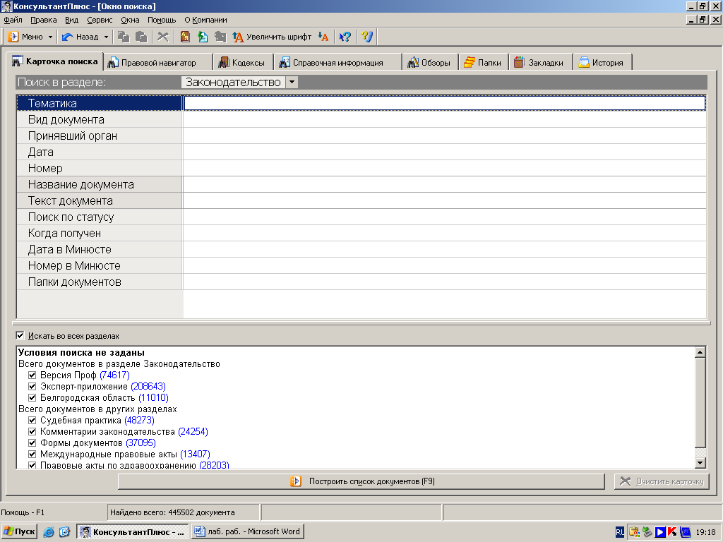Switch to the Кодексы tab
The image size is (723, 542).
(x=243, y=63)
